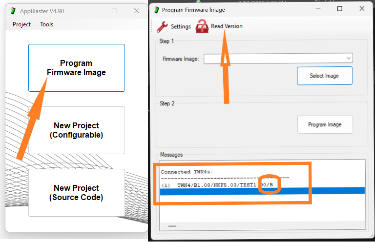Start a New Project (Source Code)

point(77,193)
